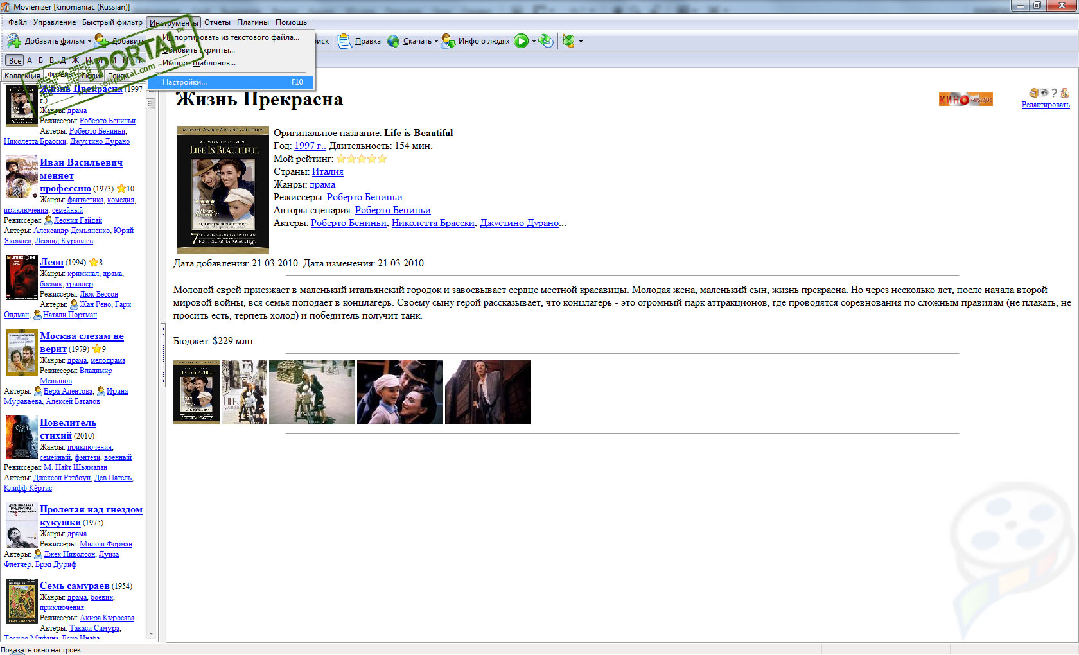Open the Плагины menu
This screenshot has height=655, width=1079.
coord(253,22)
